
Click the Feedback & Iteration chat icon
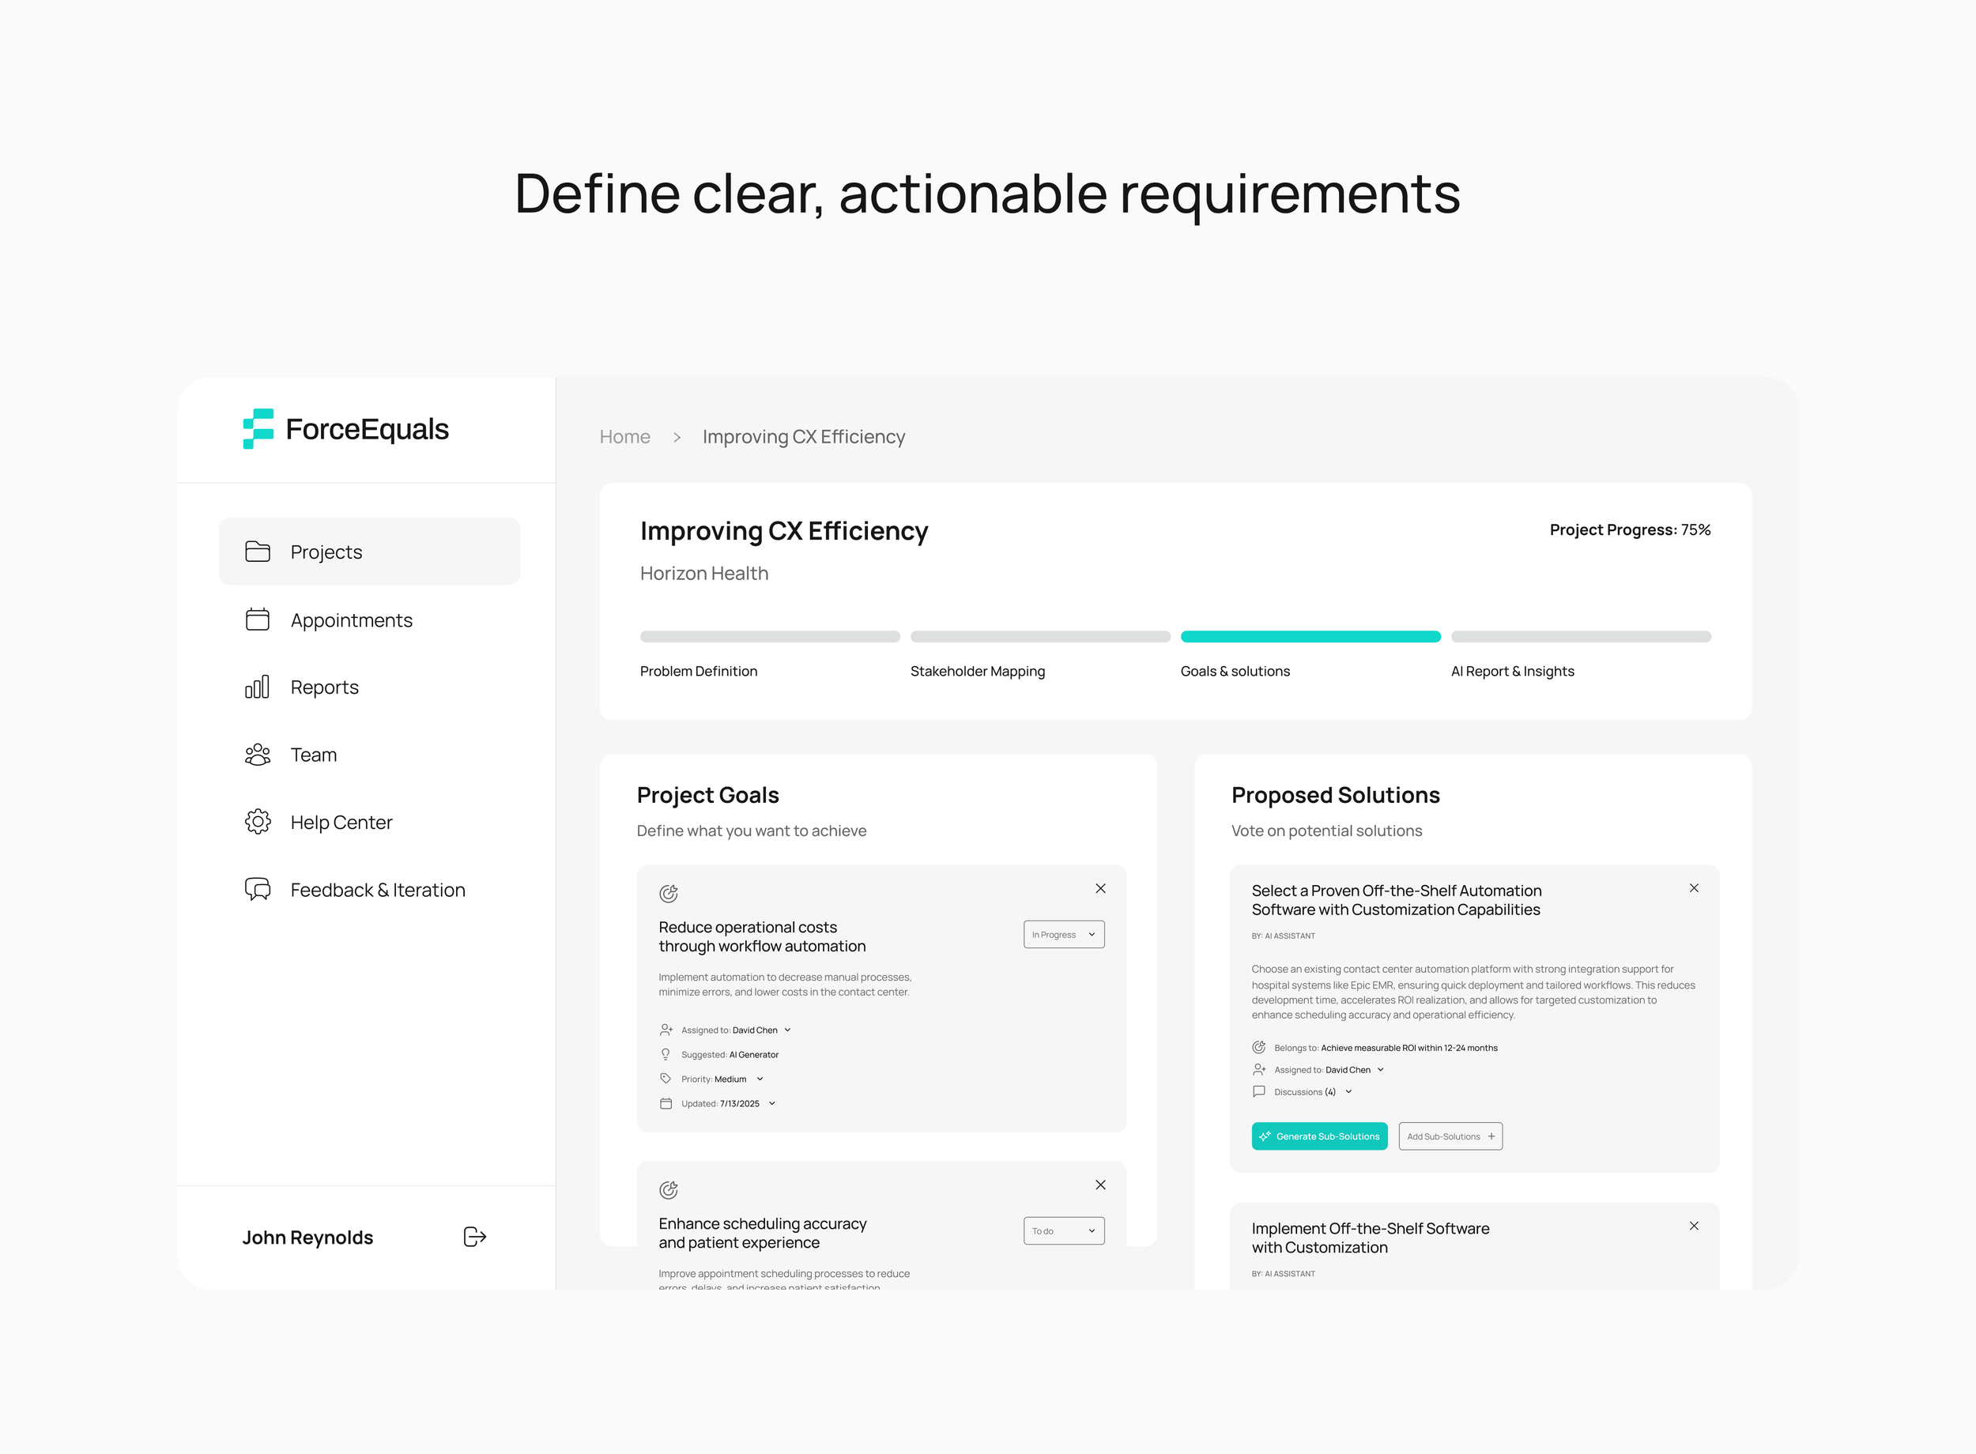point(257,889)
